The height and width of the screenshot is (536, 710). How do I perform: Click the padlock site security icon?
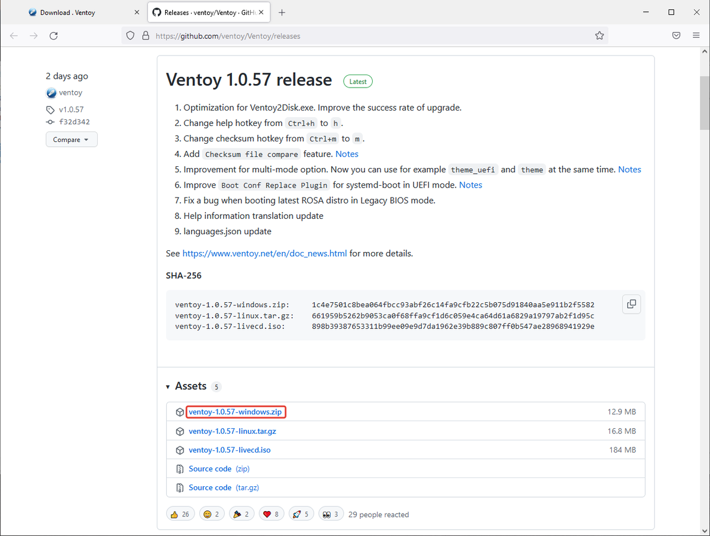[145, 35]
